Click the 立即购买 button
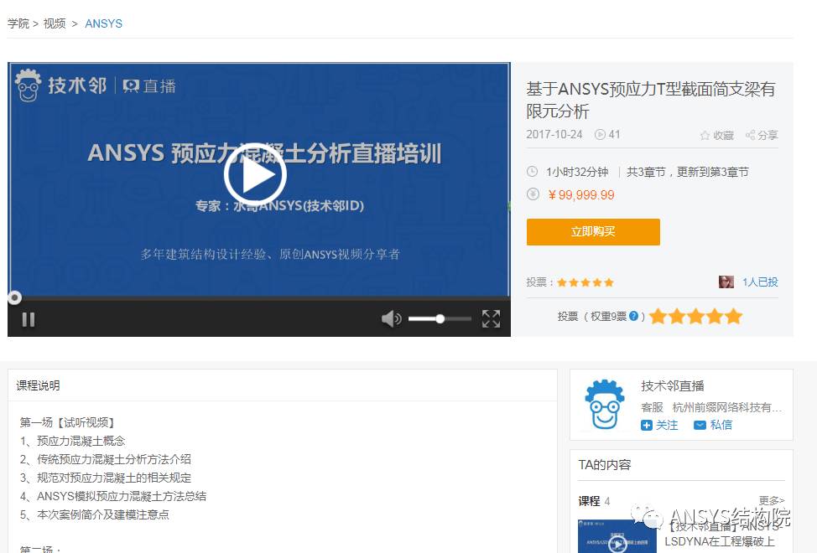This screenshot has width=817, height=553. [593, 232]
